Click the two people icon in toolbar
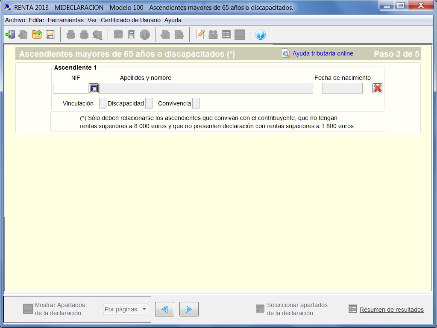Screen dimensions: 437x328 213,35
